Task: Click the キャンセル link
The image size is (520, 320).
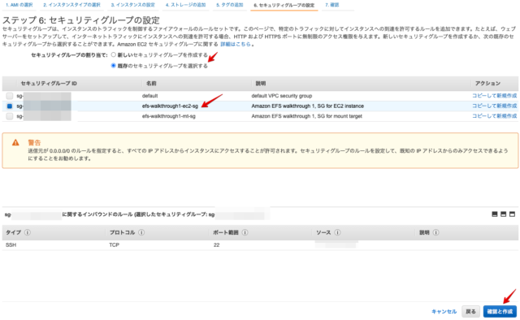Action: 444,311
